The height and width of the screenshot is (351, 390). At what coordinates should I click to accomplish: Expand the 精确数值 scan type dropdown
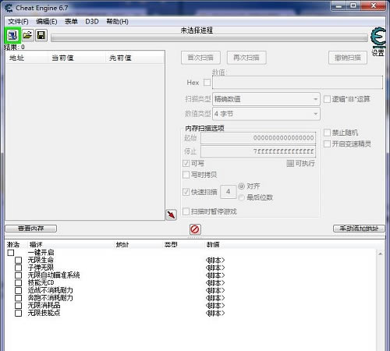tap(266, 99)
